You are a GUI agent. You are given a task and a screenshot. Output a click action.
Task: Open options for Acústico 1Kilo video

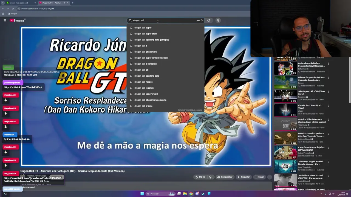click(x=328, y=120)
